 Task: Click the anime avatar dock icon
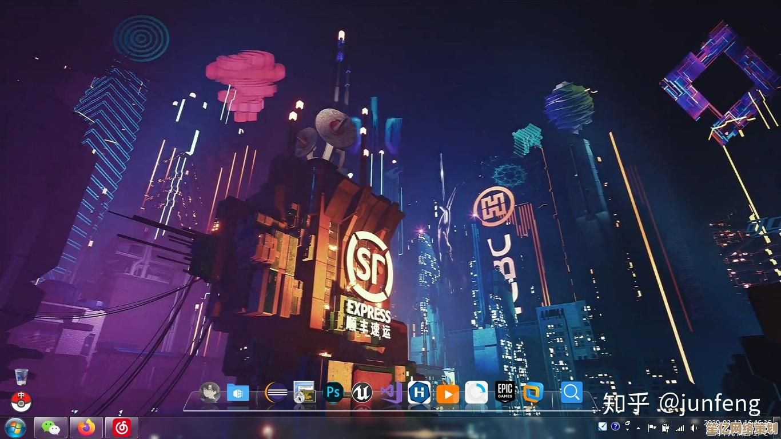[210, 393]
